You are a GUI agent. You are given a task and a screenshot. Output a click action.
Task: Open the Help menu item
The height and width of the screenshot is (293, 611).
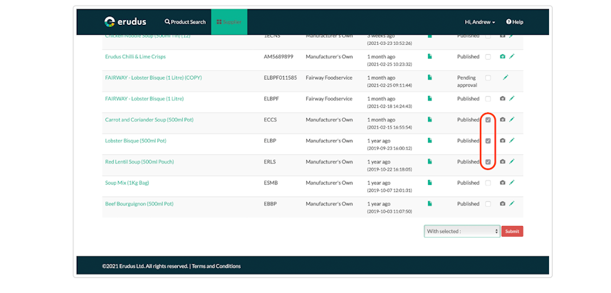515,22
